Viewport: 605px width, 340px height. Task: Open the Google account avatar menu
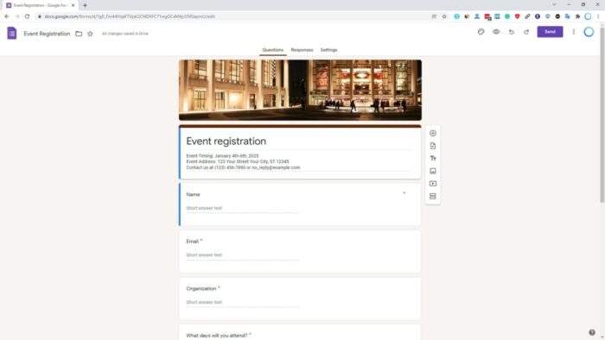coord(589,32)
